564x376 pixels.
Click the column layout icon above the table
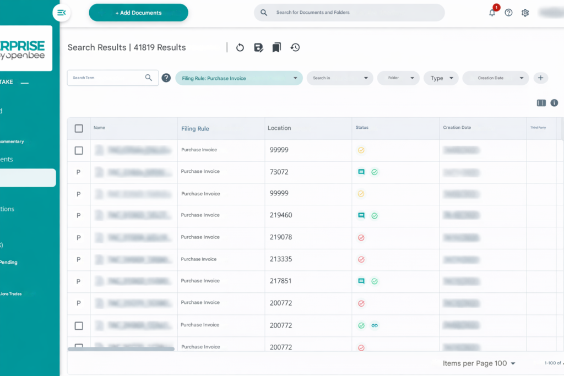point(541,103)
